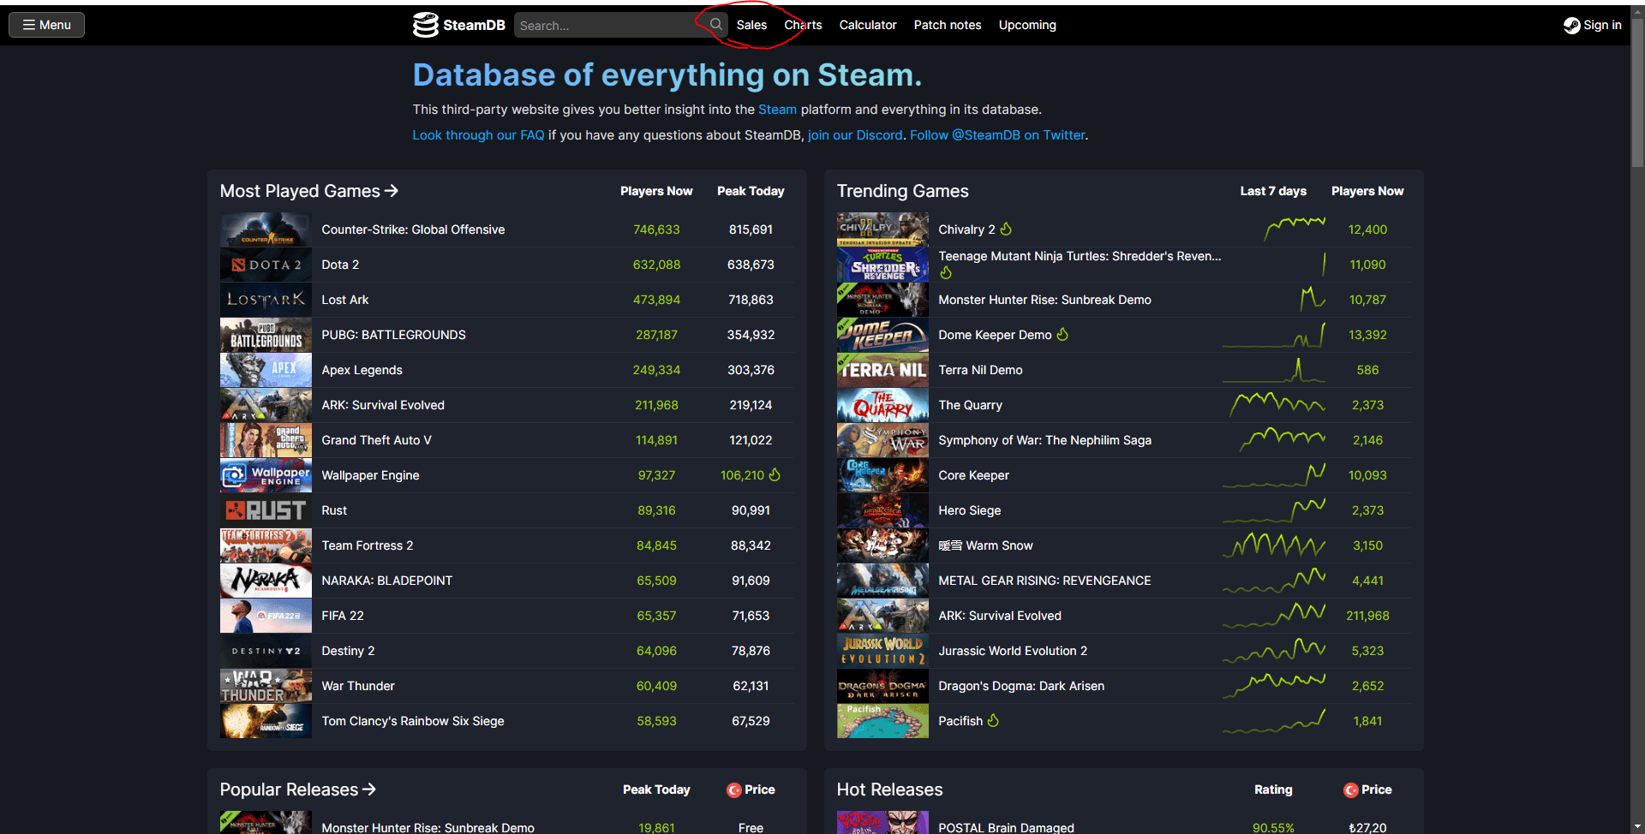Viewport: 1645px width, 834px height.
Task: Open the Hero Siege entry
Action: click(969, 510)
